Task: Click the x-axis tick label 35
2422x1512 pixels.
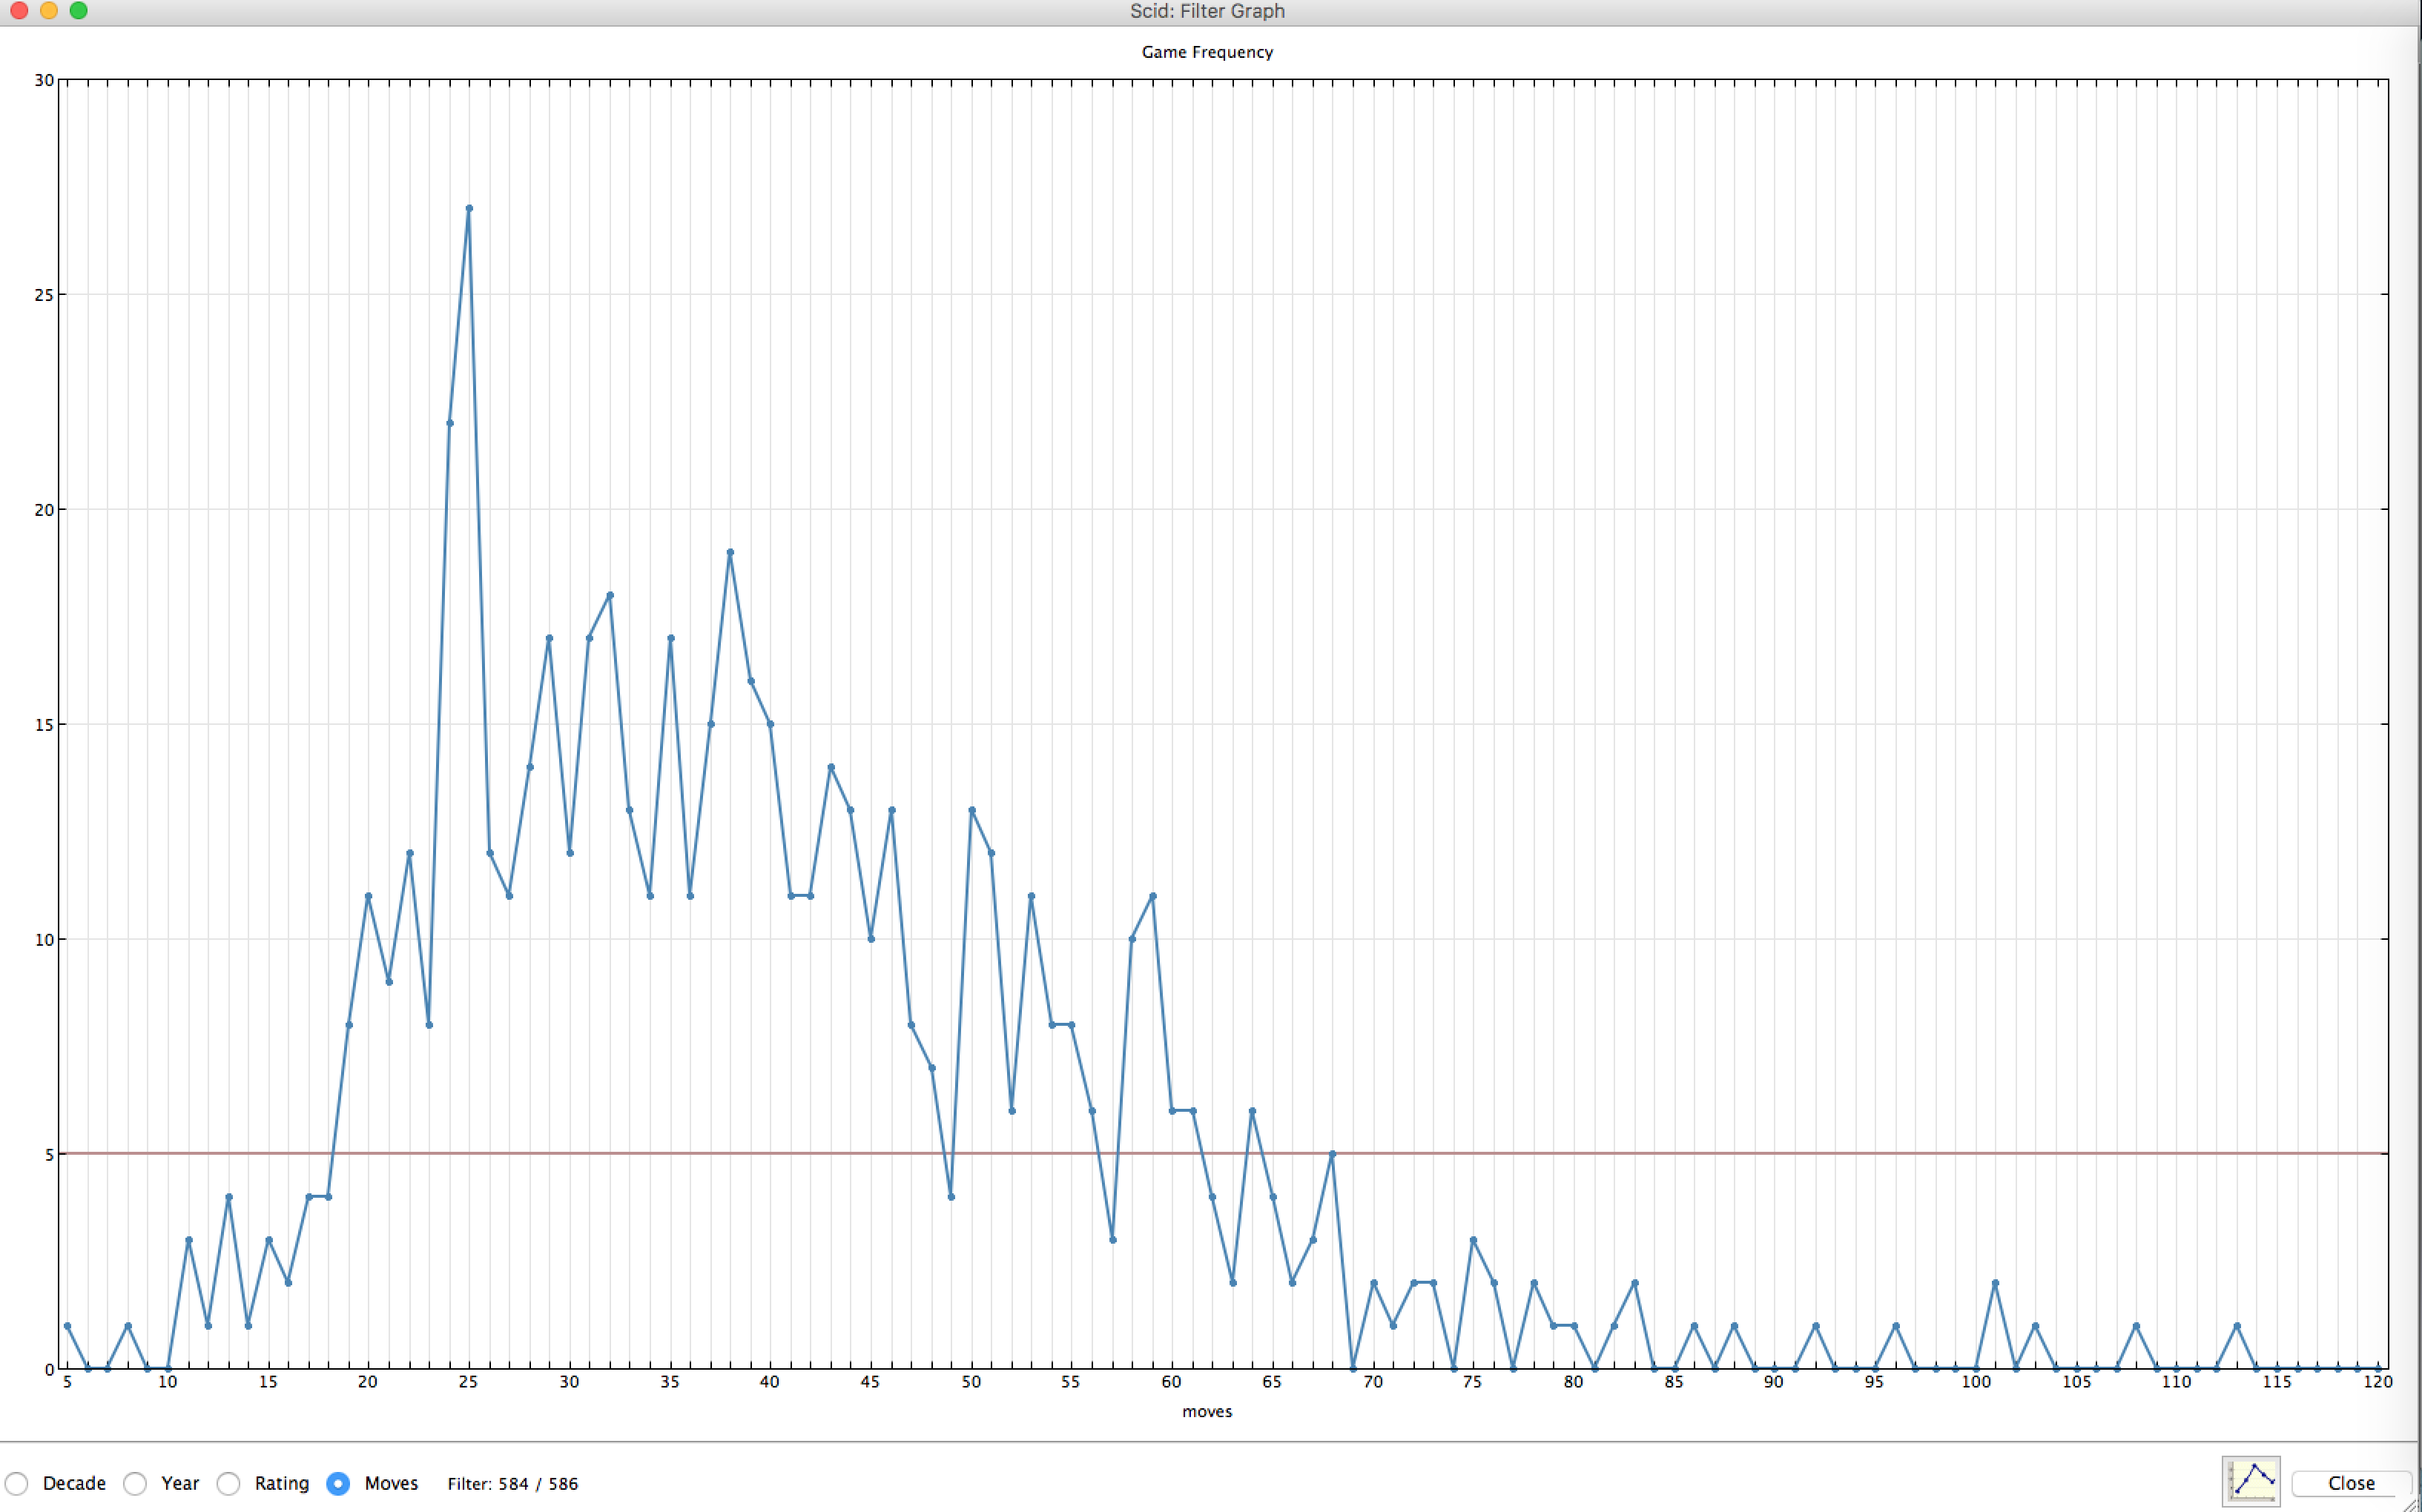Action: 670,1382
